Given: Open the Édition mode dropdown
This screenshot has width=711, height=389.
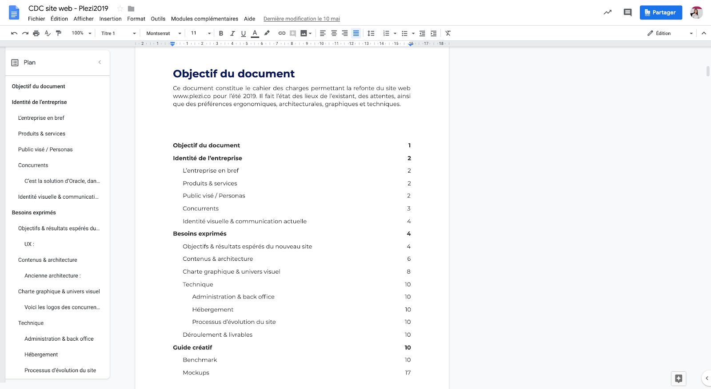Looking at the screenshot, I should pyautogui.click(x=670, y=33).
